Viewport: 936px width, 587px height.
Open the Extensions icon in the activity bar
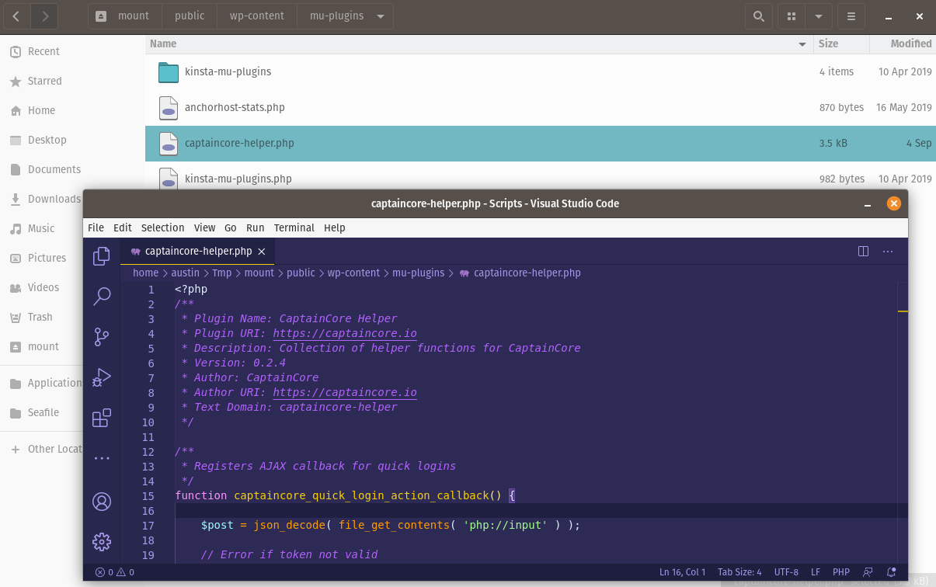click(101, 417)
